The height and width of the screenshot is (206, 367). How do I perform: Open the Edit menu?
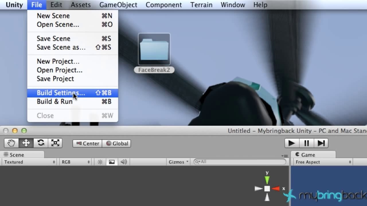(x=56, y=5)
